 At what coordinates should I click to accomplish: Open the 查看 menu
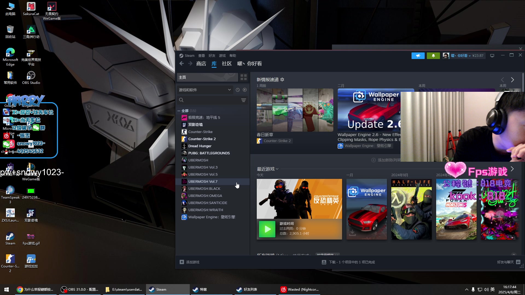click(x=202, y=56)
